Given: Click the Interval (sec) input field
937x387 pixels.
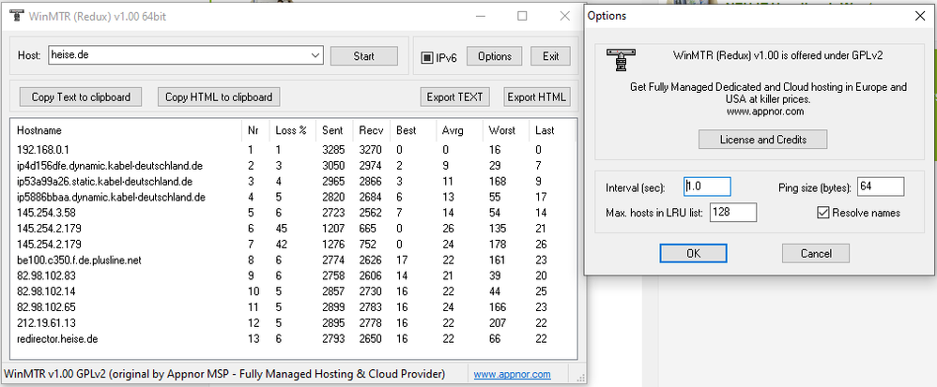Looking at the screenshot, I should pyautogui.click(x=707, y=186).
